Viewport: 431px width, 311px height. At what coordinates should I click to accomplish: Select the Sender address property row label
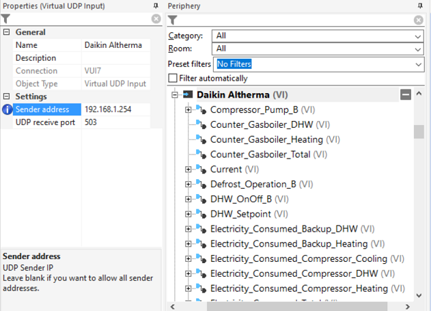point(47,109)
